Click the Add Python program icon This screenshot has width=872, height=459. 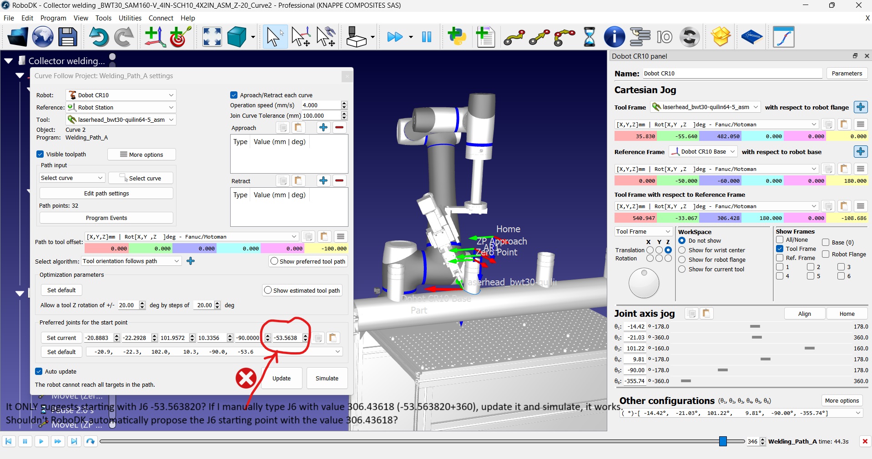pyautogui.click(x=457, y=37)
